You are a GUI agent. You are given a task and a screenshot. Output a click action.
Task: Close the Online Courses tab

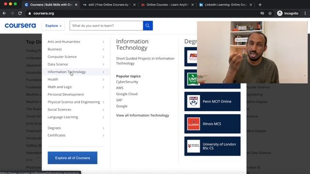click(193, 5)
